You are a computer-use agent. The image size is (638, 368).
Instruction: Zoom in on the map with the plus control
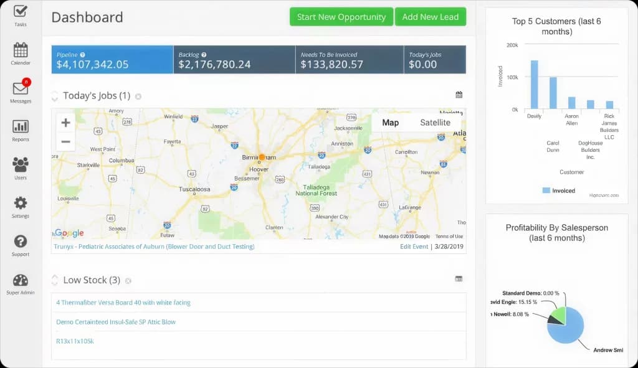click(x=65, y=123)
